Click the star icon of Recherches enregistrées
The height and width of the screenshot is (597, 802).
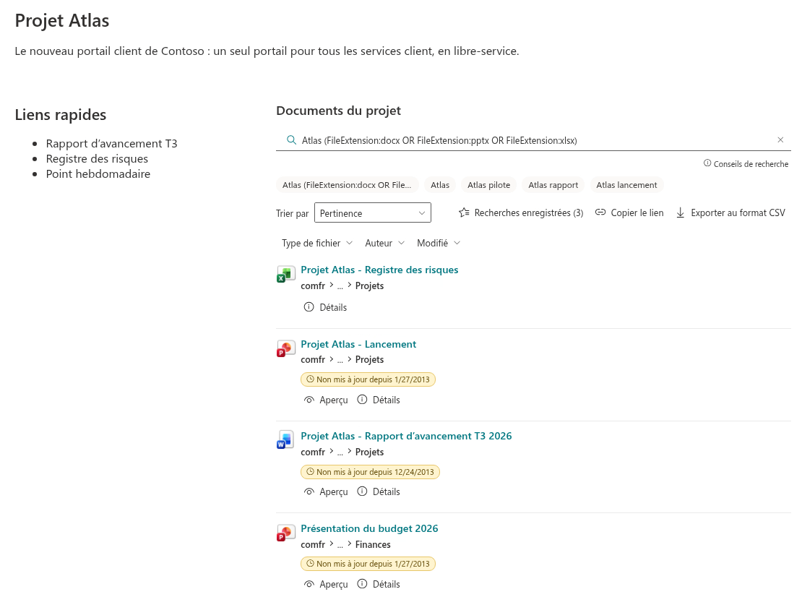pyautogui.click(x=464, y=212)
